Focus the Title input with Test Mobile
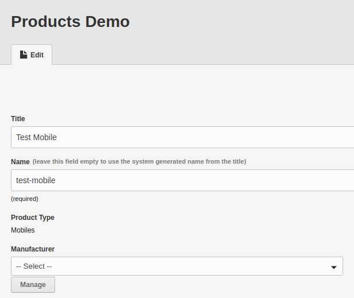 point(182,137)
